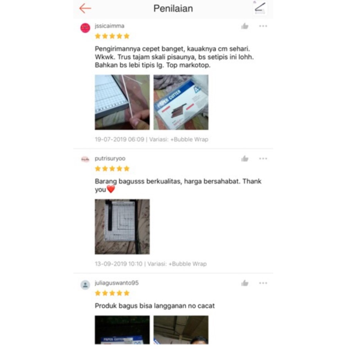The width and height of the screenshot is (350, 350).
Task: Open more options on putrisuryoo's review
Action: (x=263, y=159)
